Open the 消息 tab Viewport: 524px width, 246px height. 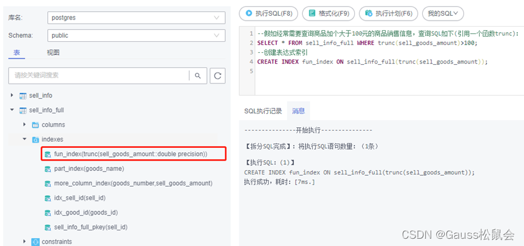point(299,111)
